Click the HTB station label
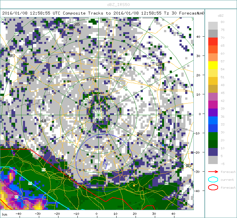The width and height of the screenshot is (237, 218). pos(31,80)
